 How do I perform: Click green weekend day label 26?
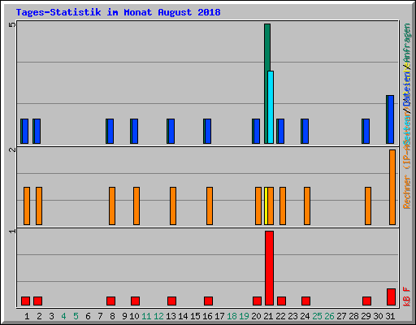click(x=329, y=316)
